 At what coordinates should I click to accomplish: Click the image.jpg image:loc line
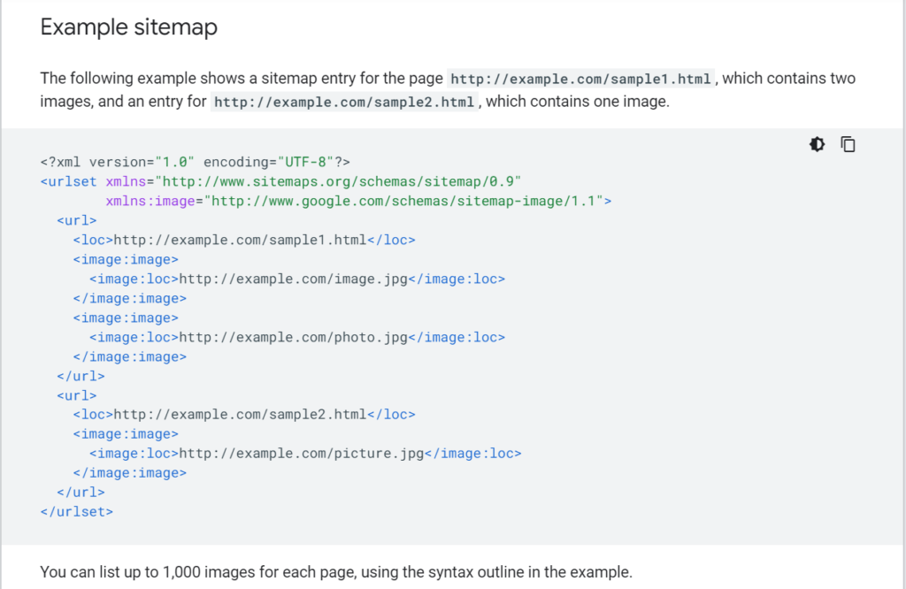pos(297,279)
